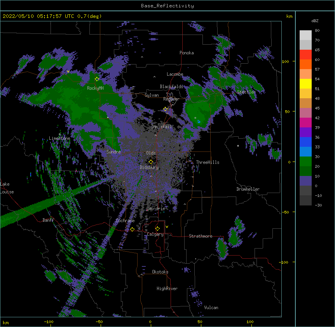Click the 36 value in the dBZ legend

point(317,137)
